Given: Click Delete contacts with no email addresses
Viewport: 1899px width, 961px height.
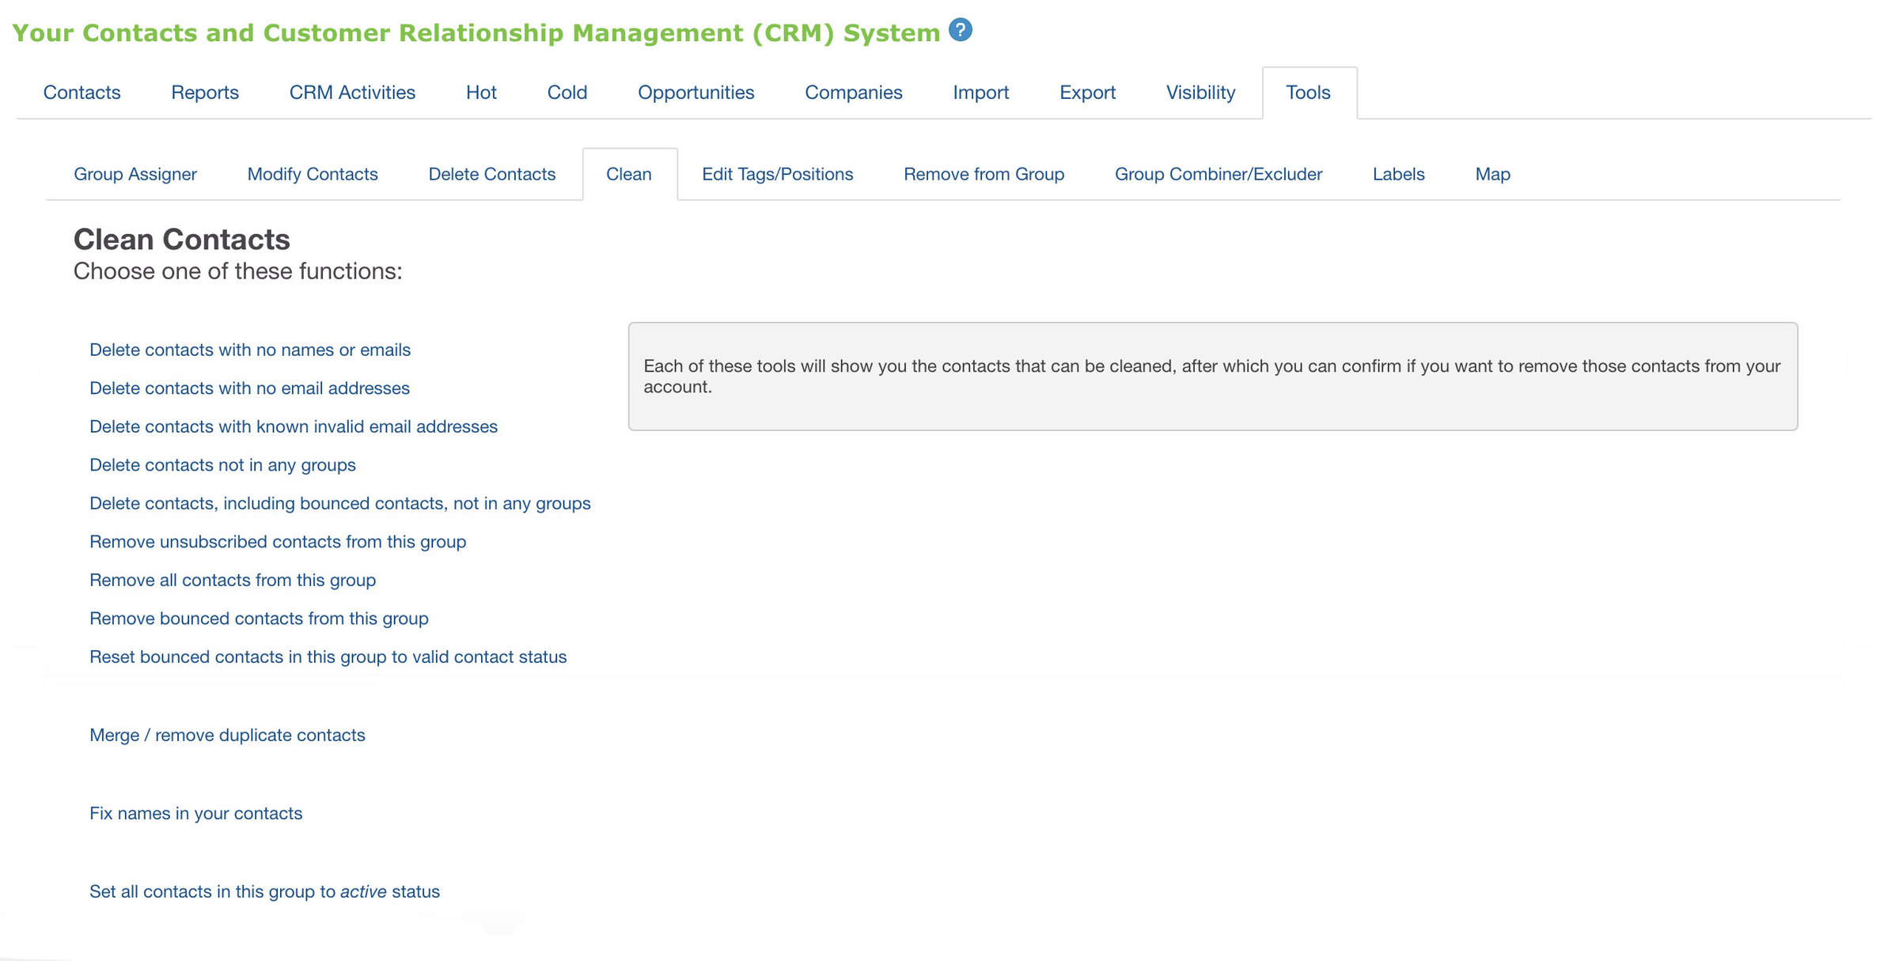Looking at the screenshot, I should tap(249, 388).
